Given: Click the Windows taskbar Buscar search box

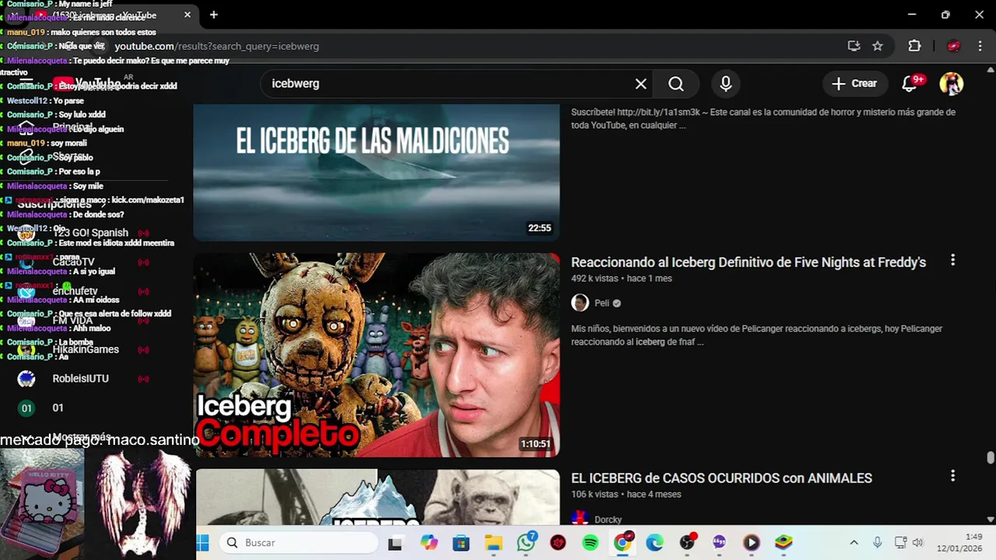Looking at the screenshot, I should (x=299, y=543).
